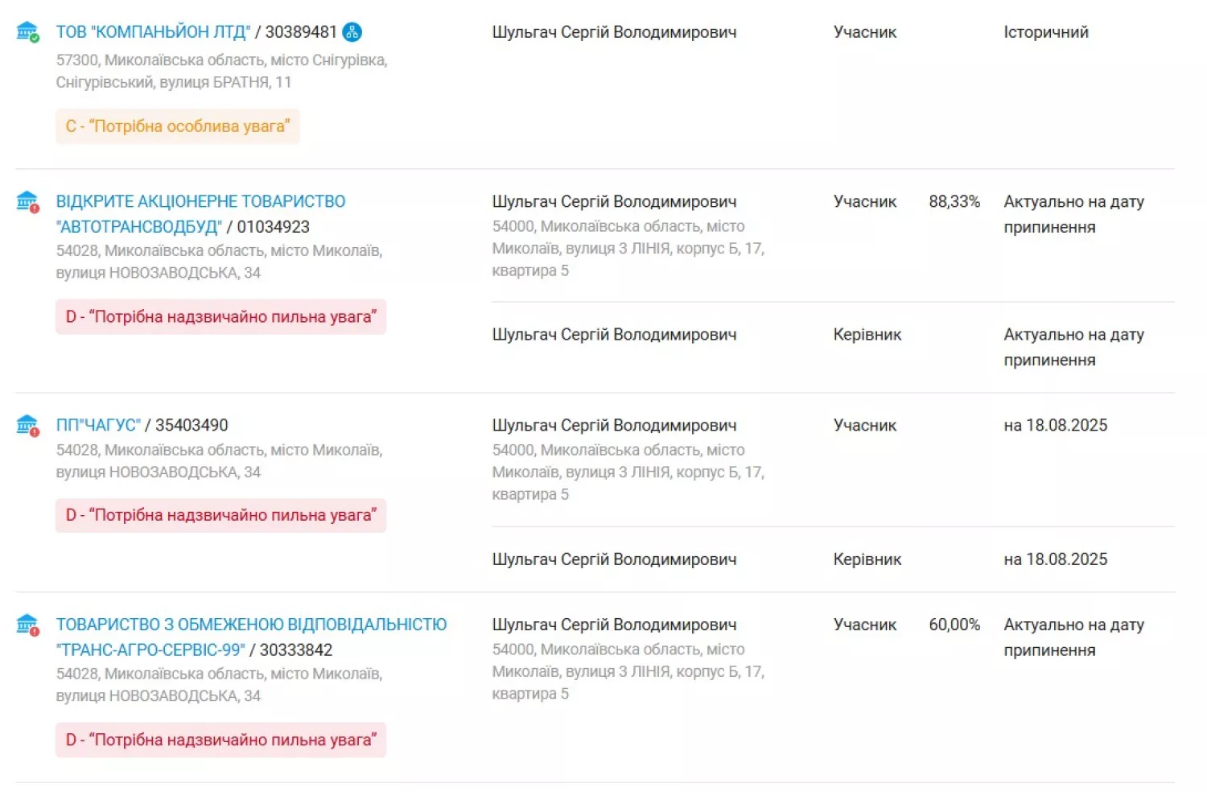This screenshot has height=792, width=1207.
Task: Click the red D badge under "ТРАНС-АГРО-СЕРВІС-99"
Action: 220,740
